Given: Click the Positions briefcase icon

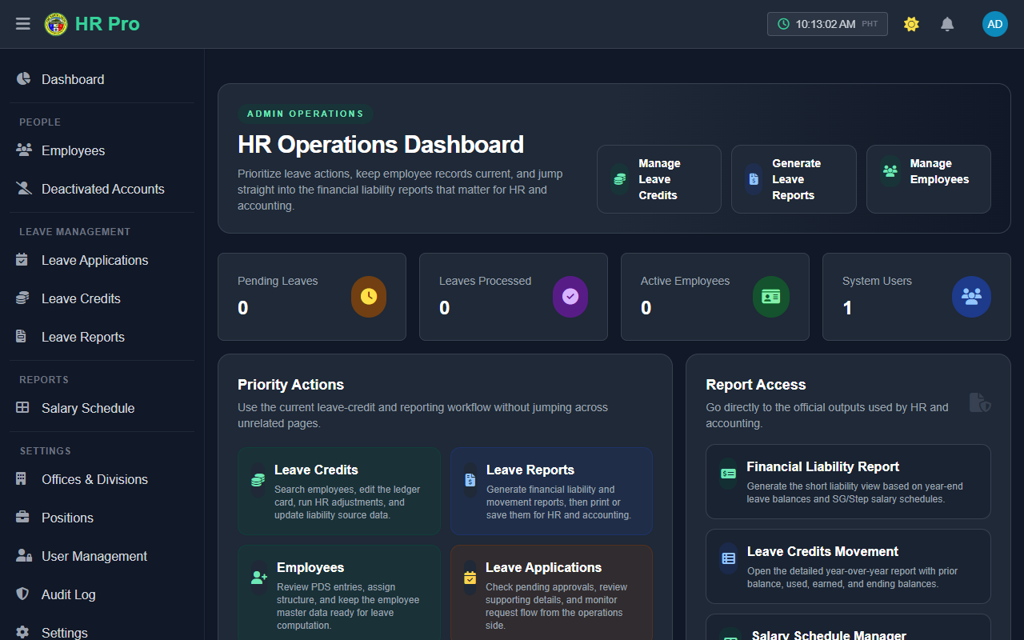Looking at the screenshot, I should (22, 518).
